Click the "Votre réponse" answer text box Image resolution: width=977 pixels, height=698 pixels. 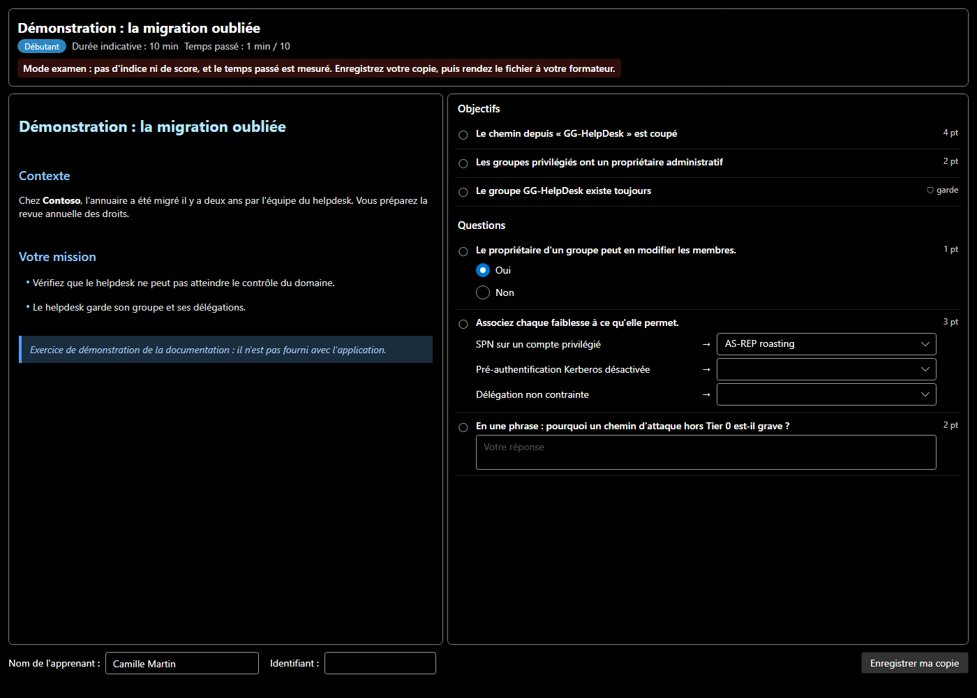point(706,452)
